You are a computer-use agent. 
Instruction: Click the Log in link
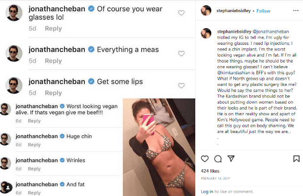click(x=207, y=192)
